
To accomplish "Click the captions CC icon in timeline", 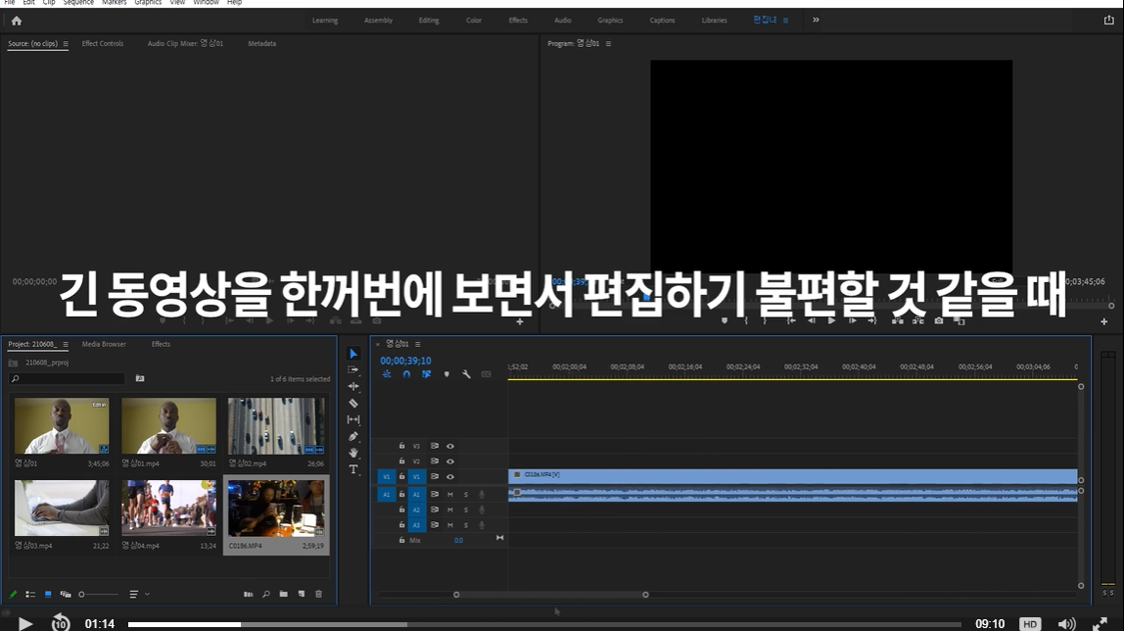I will pyautogui.click(x=486, y=374).
